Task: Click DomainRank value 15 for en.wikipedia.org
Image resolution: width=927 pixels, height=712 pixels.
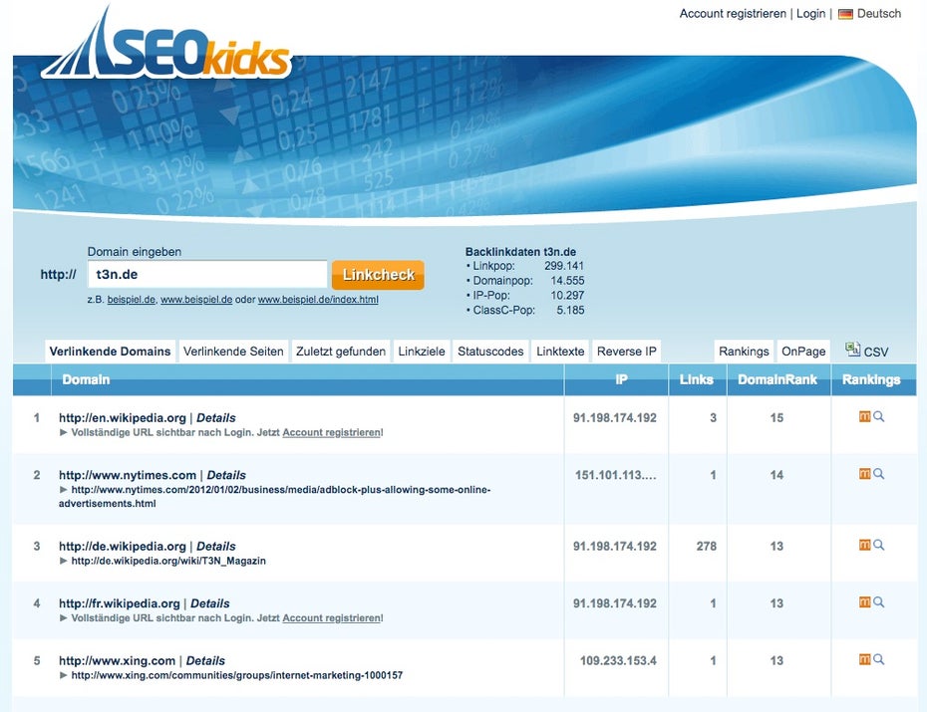Action: 776,418
